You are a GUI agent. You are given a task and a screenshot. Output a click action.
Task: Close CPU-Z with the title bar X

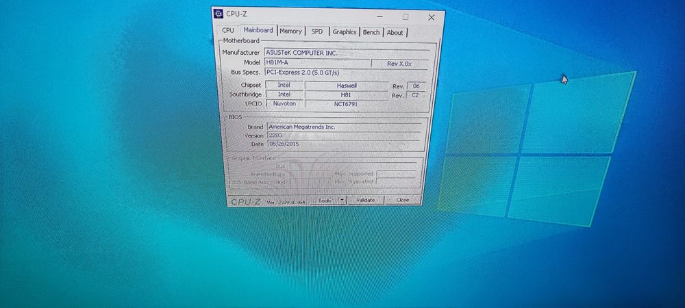coord(431,17)
